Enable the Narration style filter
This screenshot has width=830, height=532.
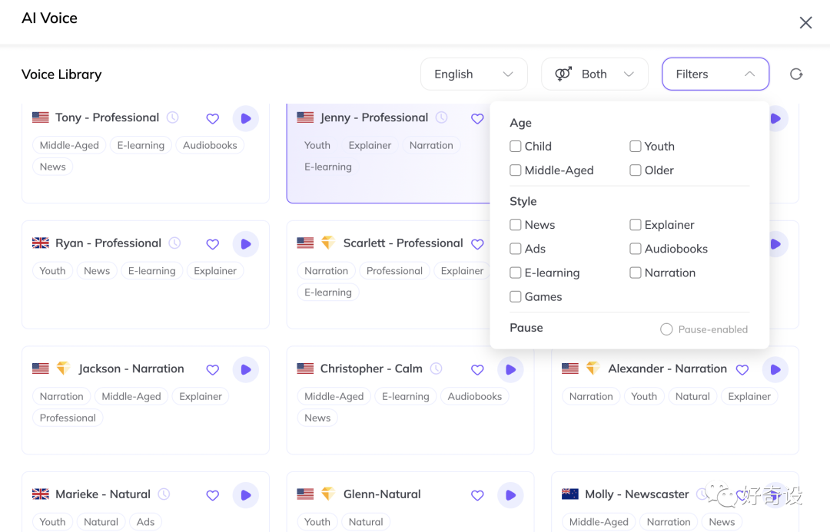click(636, 273)
